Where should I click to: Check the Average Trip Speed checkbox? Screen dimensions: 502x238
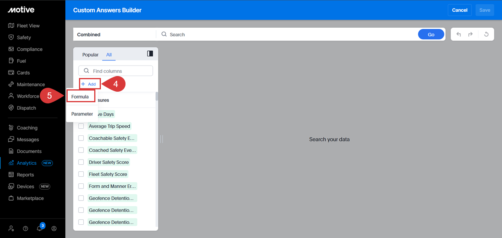point(81,126)
